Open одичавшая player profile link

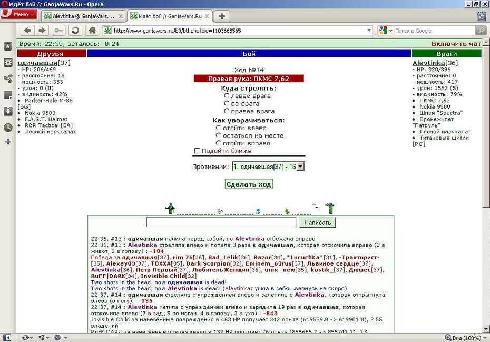click(37, 63)
